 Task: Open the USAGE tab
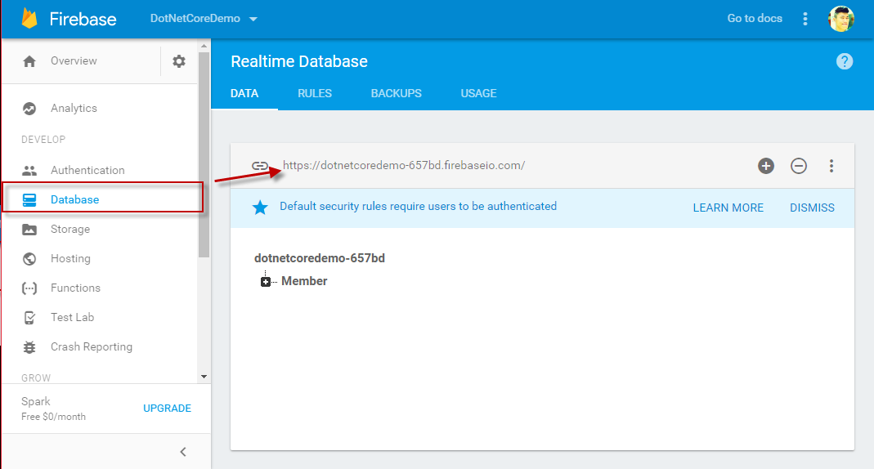pyautogui.click(x=478, y=93)
